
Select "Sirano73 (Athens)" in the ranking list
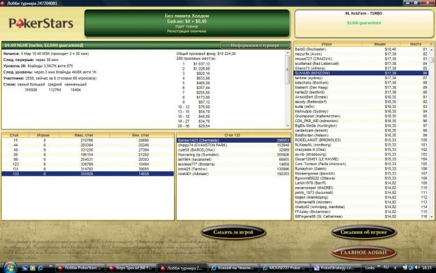click(361, 68)
